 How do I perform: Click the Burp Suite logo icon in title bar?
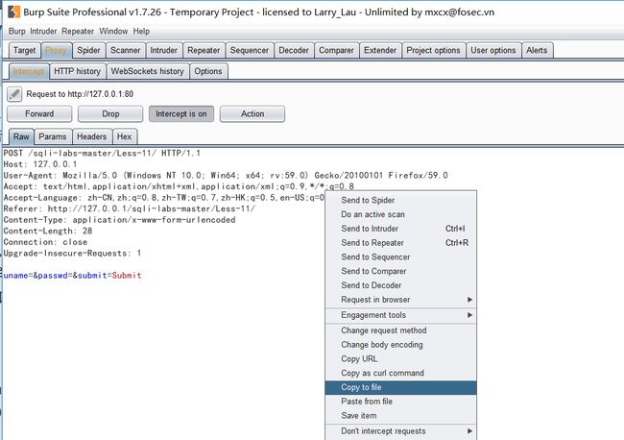[x=14, y=12]
